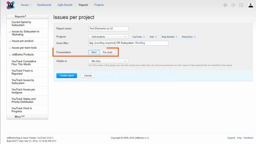
Task: Remove the YouTrack project tag
Action: point(144,37)
